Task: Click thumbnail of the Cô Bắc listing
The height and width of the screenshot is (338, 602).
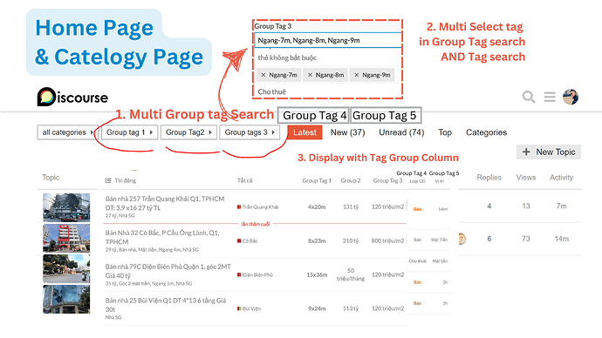Action: pos(66,238)
